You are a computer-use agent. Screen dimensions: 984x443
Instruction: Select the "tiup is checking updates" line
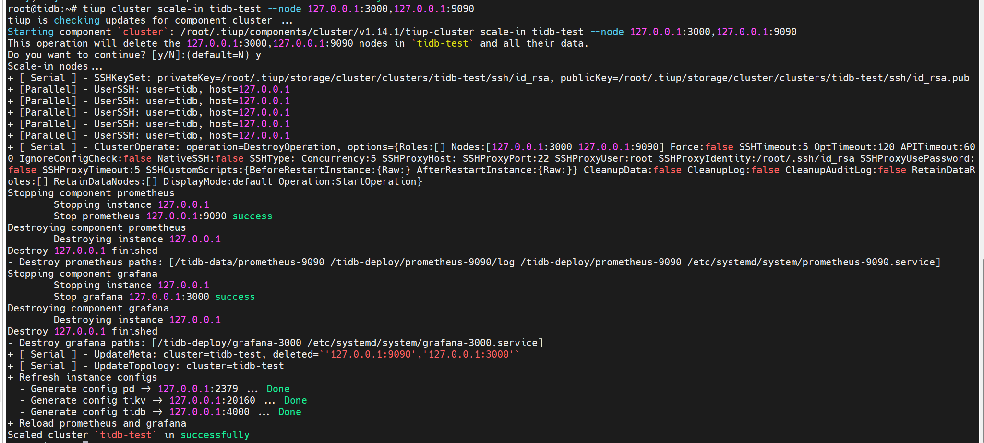150,20
